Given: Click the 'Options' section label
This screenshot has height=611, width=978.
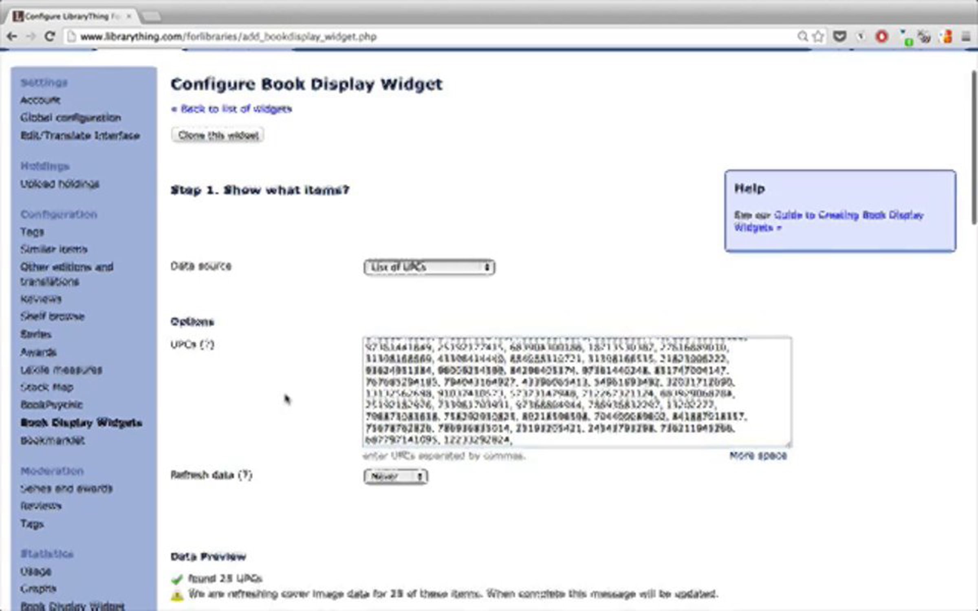Looking at the screenshot, I should coord(192,322).
